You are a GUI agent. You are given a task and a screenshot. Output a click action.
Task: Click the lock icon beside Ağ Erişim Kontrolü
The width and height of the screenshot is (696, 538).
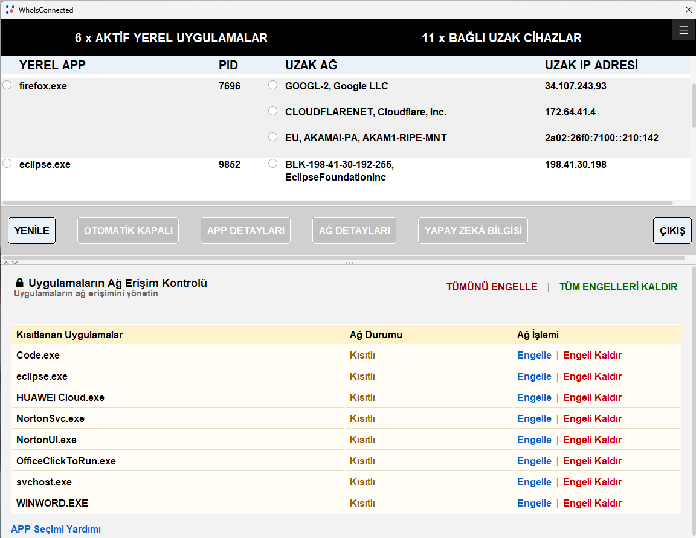tap(19, 283)
